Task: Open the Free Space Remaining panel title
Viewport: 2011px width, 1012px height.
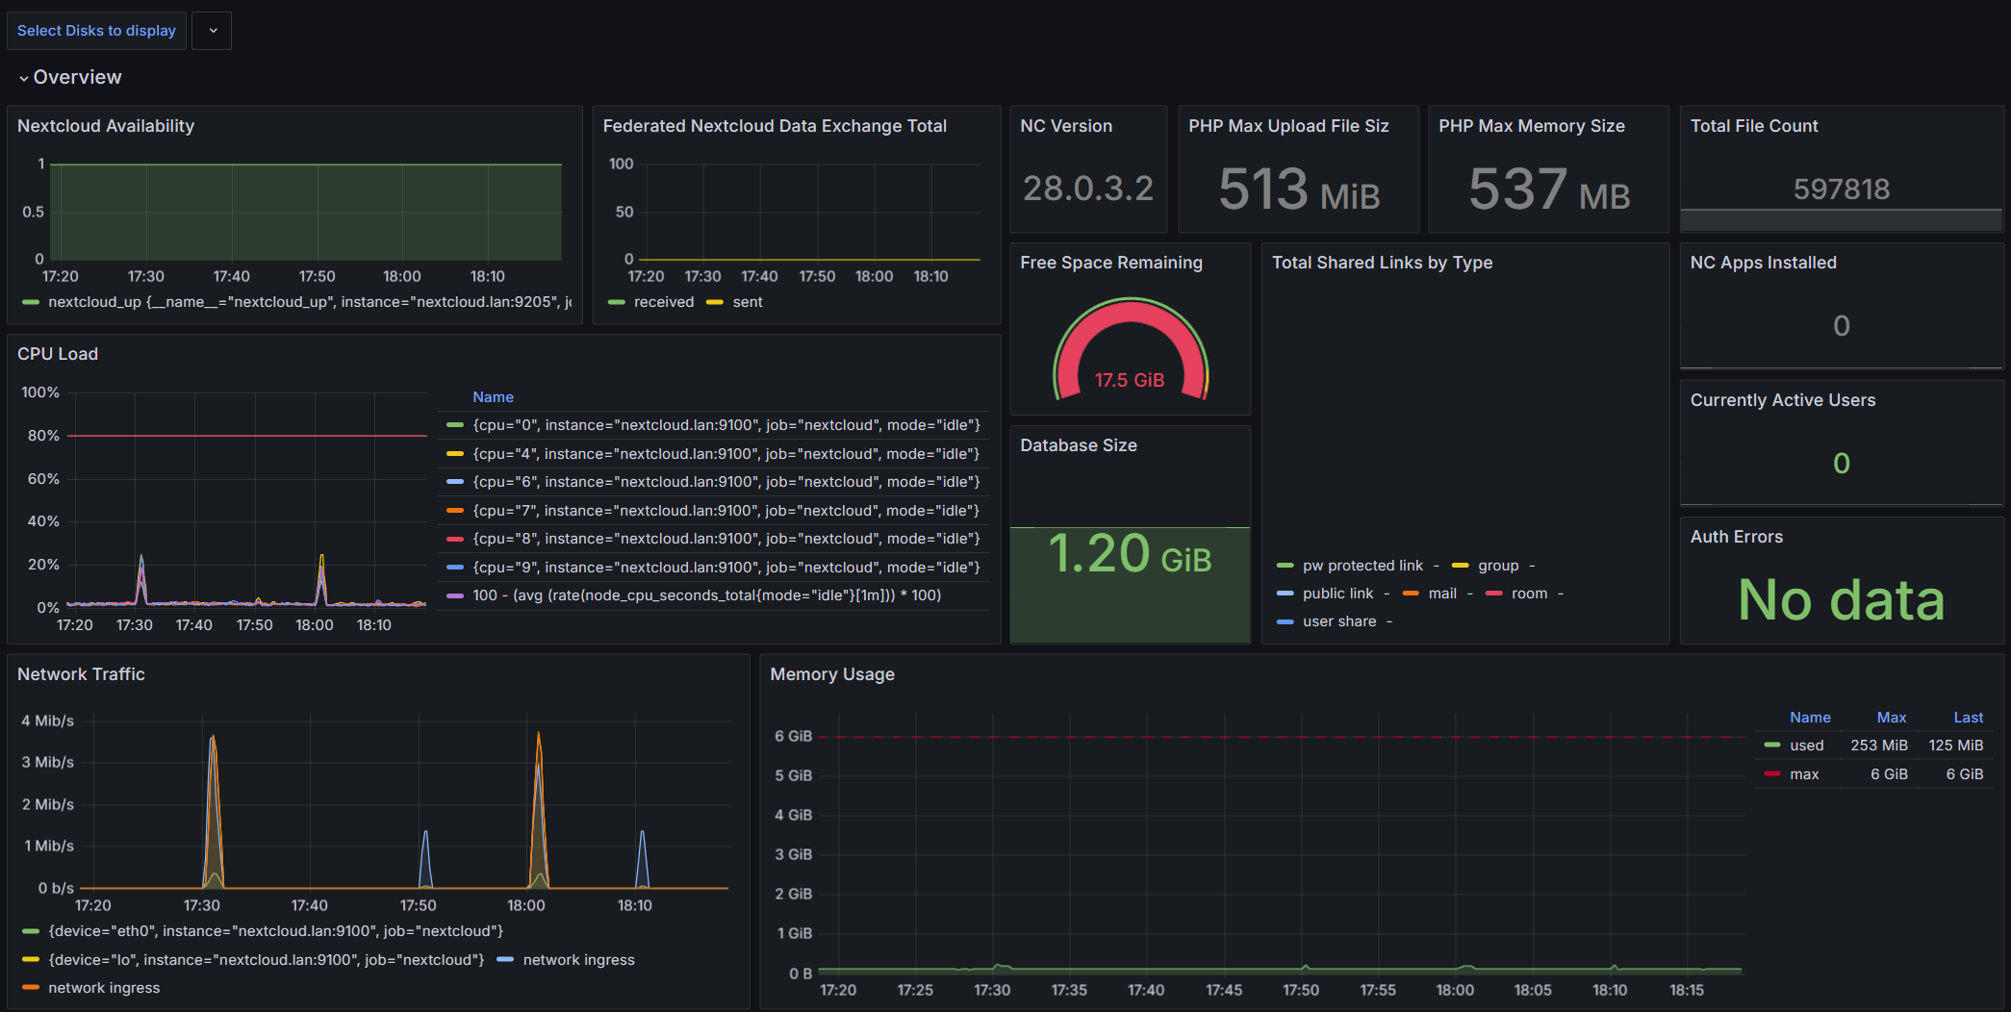Action: [1111, 263]
